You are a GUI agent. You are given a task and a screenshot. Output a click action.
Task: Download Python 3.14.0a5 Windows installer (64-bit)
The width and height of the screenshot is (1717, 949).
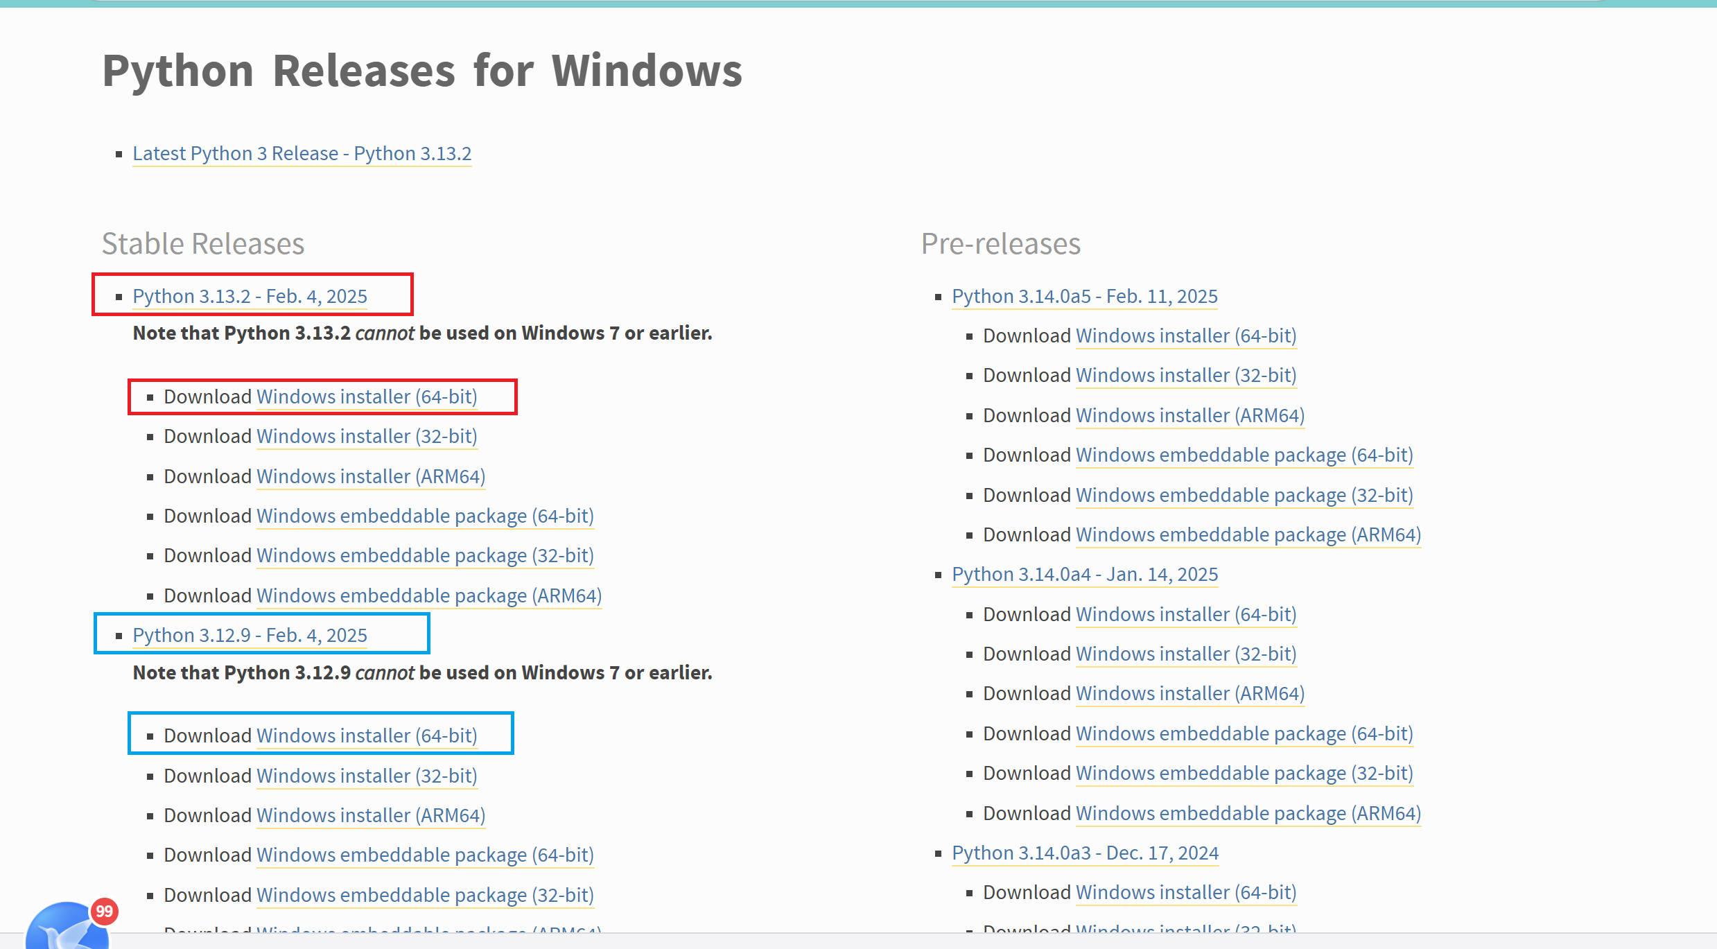click(1185, 336)
